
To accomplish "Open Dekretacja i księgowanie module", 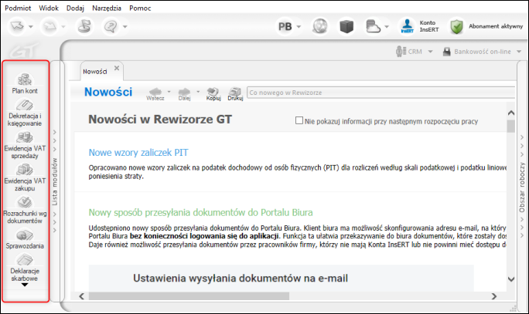I will pyautogui.click(x=25, y=113).
